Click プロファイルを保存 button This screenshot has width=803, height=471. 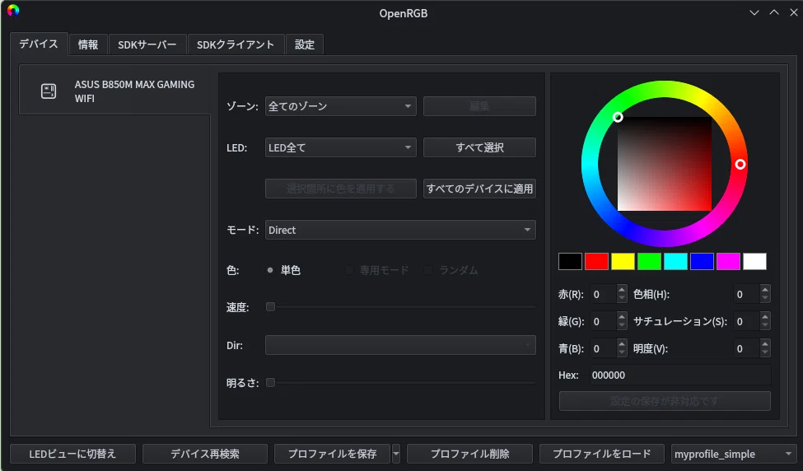click(333, 454)
